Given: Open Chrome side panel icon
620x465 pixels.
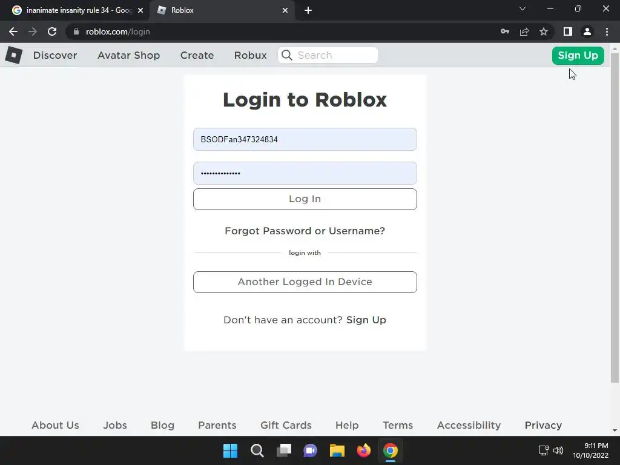Looking at the screenshot, I should (x=568, y=31).
